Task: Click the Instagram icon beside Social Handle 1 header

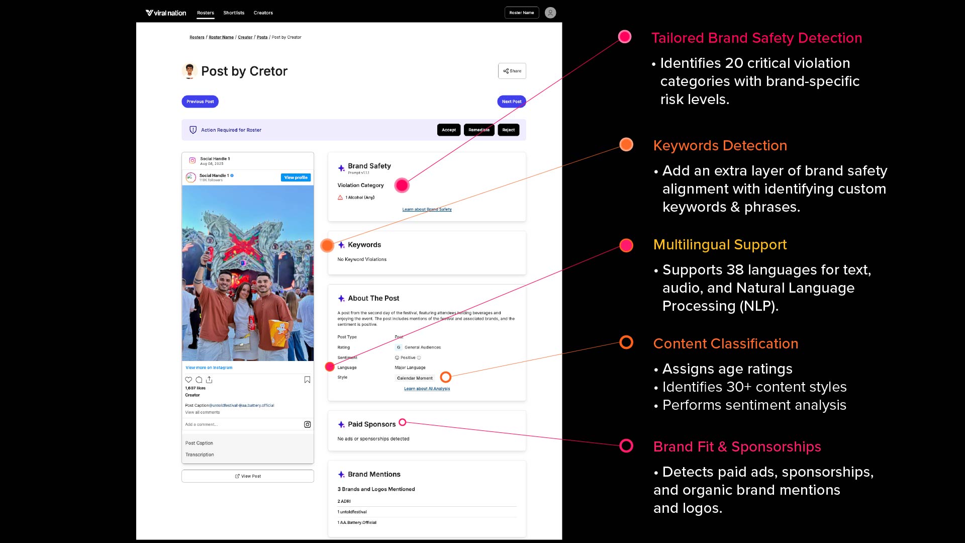Action: pos(192,160)
